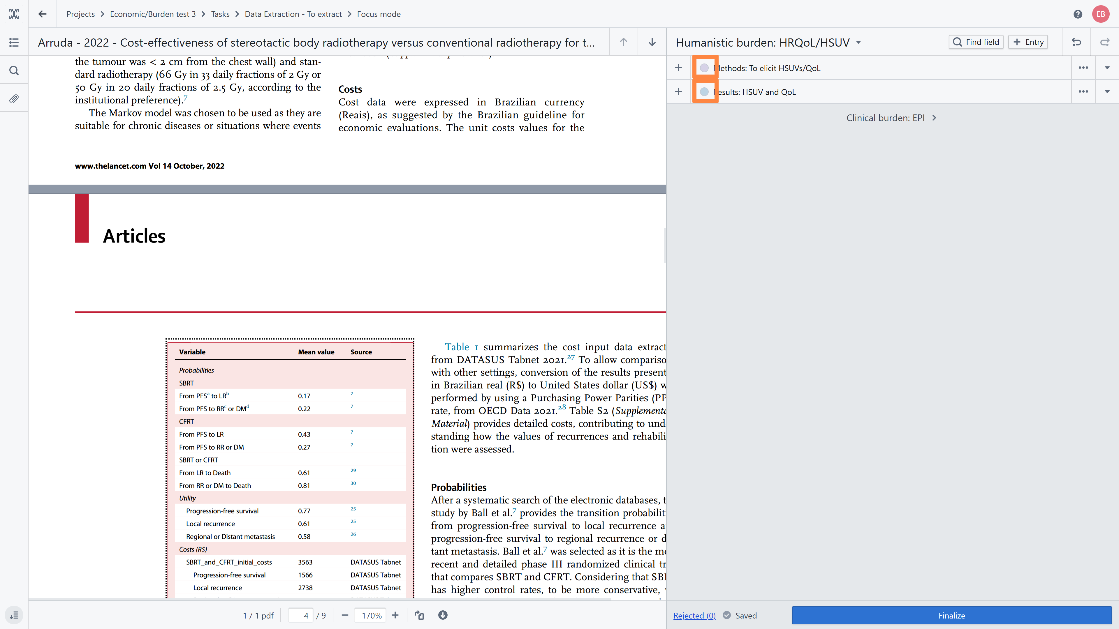Open the attachments paperclip icon

click(x=14, y=98)
